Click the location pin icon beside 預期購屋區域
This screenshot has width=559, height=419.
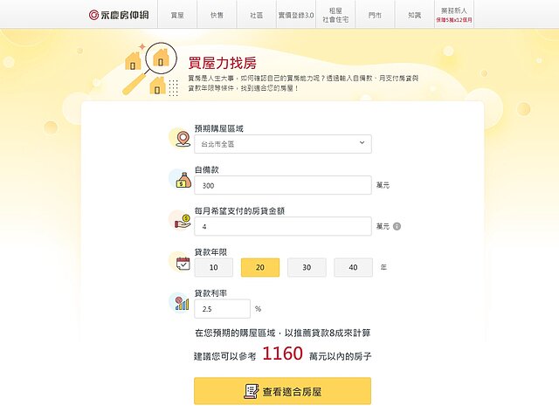point(183,138)
